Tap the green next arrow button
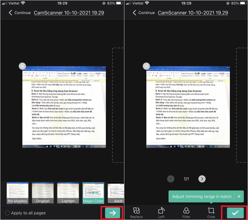248x220 pixels. click(112, 212)
